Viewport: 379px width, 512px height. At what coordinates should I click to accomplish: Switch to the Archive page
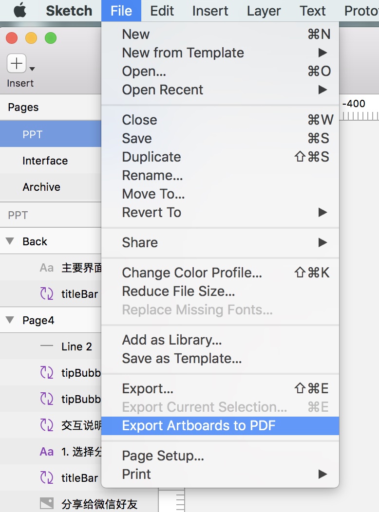coord(41,187)
